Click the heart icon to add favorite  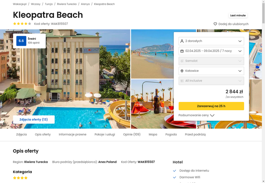coord(215,24)
